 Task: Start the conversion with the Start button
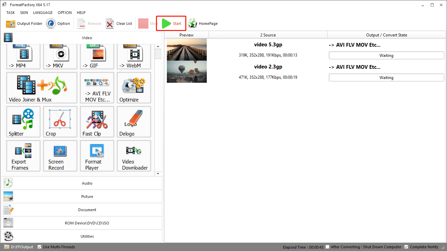click(x=171, y=23)
